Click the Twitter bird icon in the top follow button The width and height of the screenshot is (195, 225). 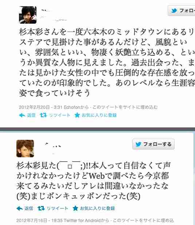174,11
